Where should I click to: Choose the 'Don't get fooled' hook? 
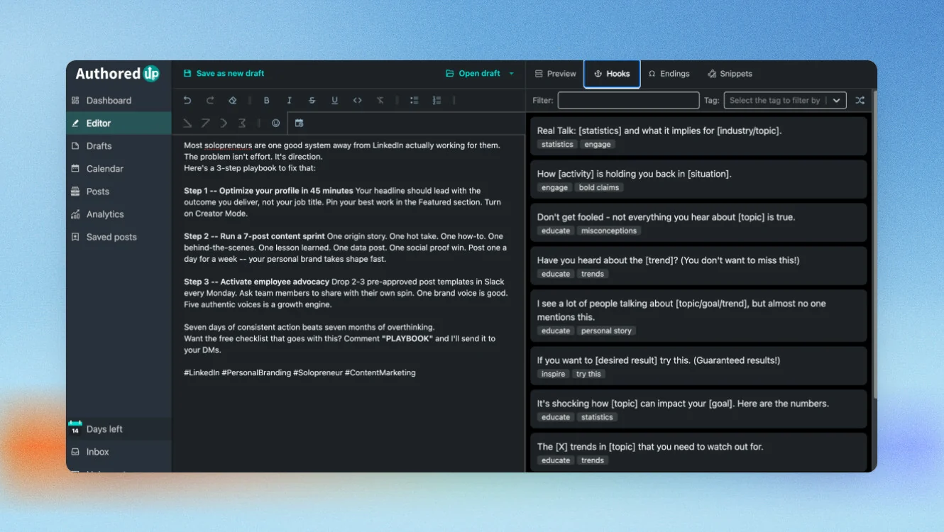point(698,223)
